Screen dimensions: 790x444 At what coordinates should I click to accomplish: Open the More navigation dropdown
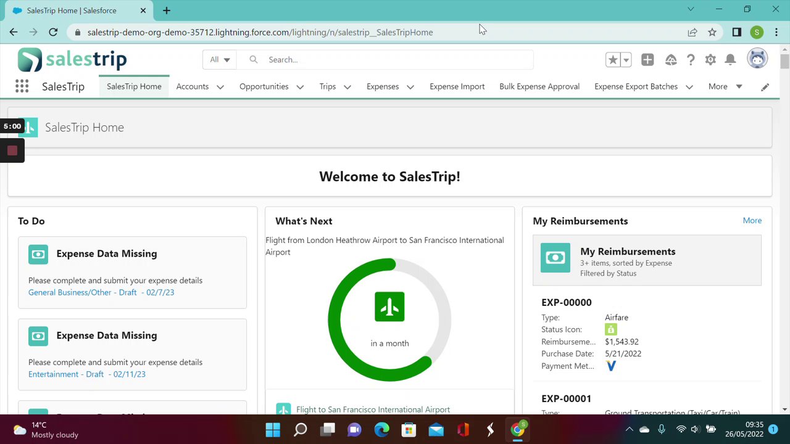[725, 87]
